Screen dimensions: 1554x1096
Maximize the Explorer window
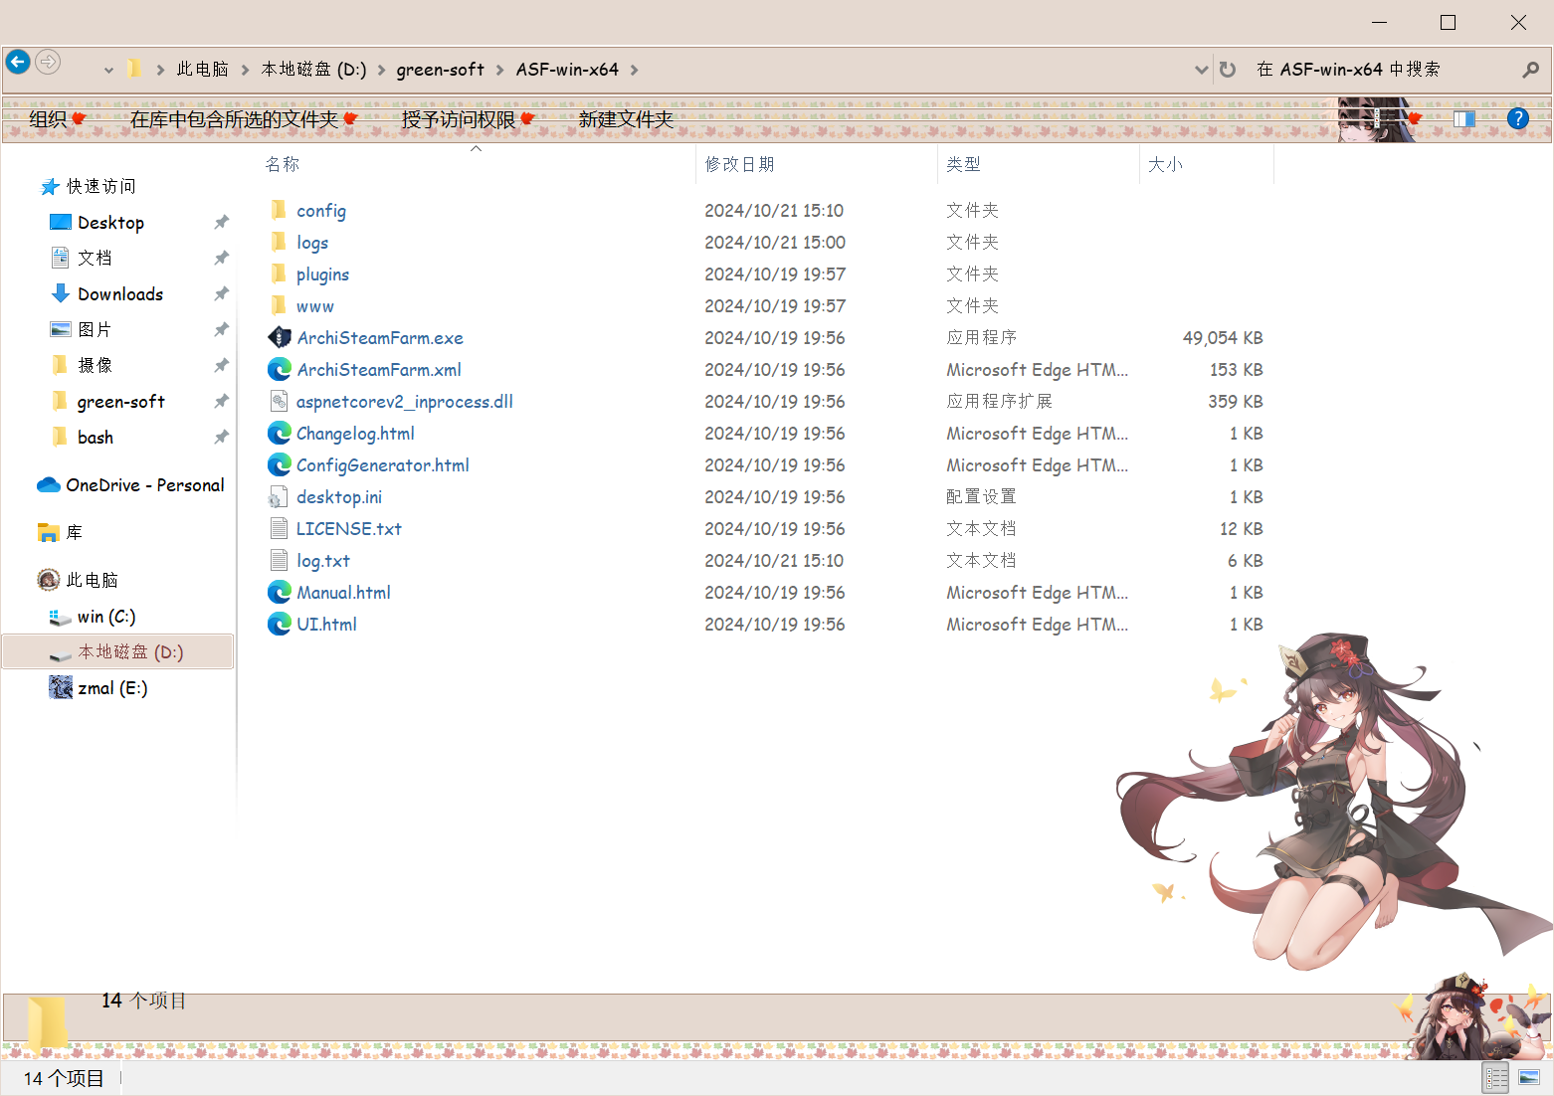(x=1449, y=22)
